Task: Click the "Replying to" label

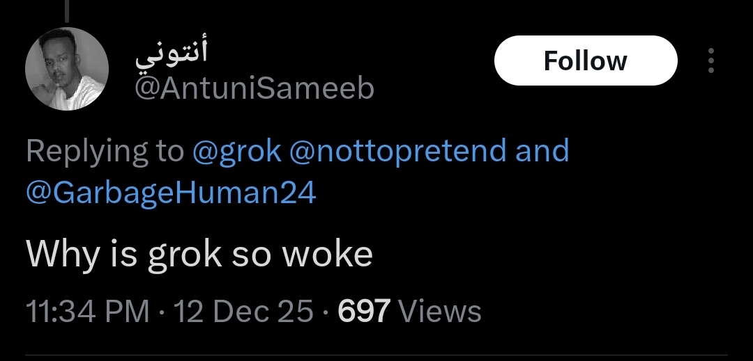Action: point(105,152)
